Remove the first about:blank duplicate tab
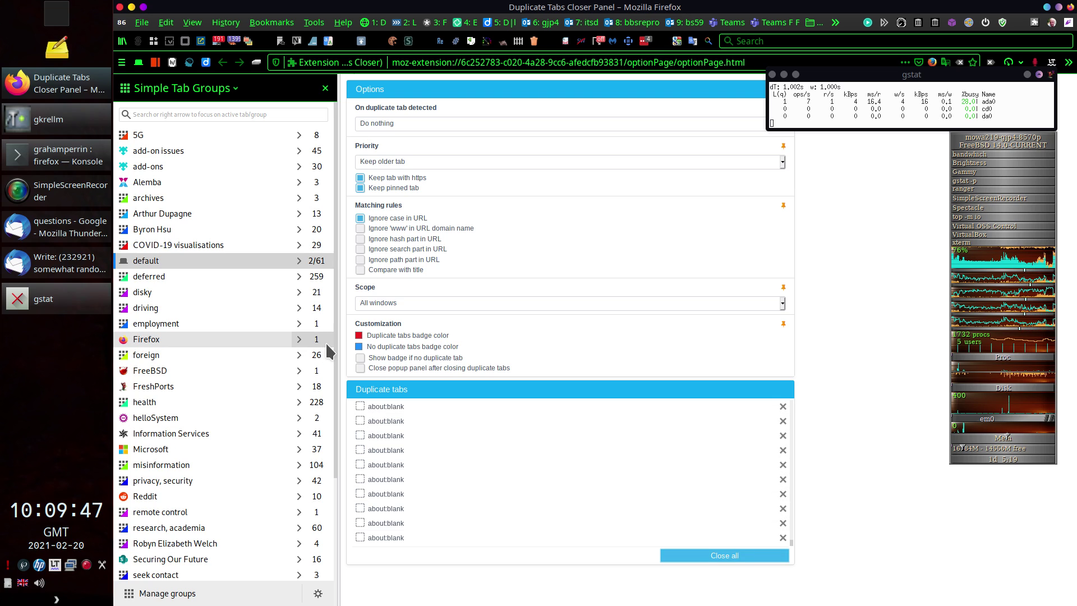 [783, 407]
